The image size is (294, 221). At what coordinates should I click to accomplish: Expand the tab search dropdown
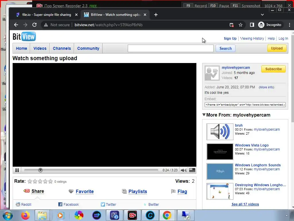(262, 15)
